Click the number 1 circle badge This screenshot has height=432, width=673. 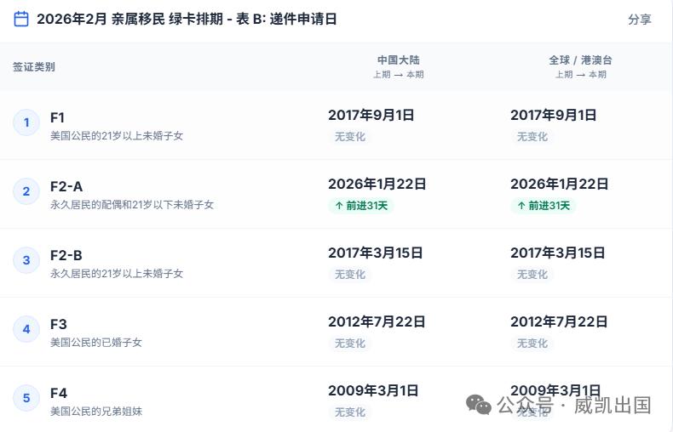click(x=26, y=122)
